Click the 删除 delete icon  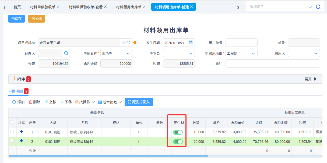pos(30,102)
